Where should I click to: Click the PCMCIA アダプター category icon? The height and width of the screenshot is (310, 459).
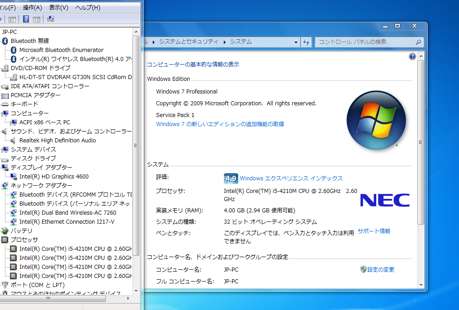tap(5, 96)
